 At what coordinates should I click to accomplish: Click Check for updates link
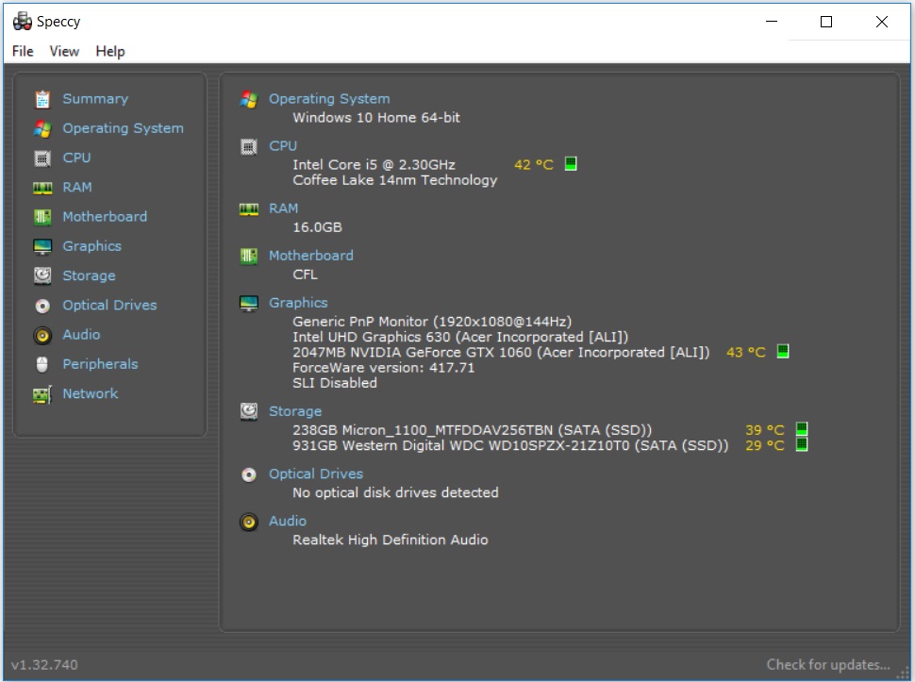[x=827, y=664]
